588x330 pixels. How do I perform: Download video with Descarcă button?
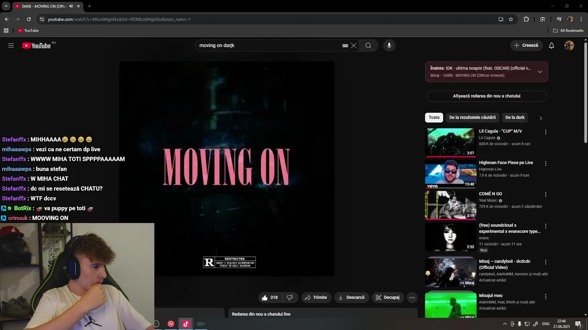[351, 297]
